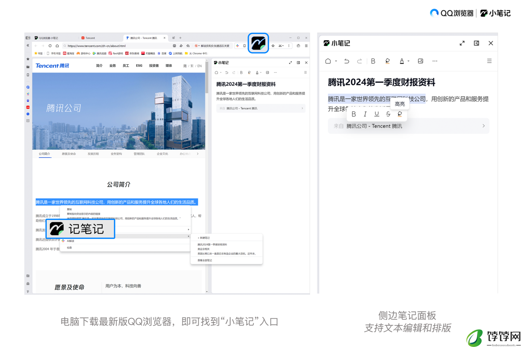Redo in the enlarged 小笔记 panel toolbar
This screenshot has height=347, width=522.
pyautogui.click(x=360, y=61)
